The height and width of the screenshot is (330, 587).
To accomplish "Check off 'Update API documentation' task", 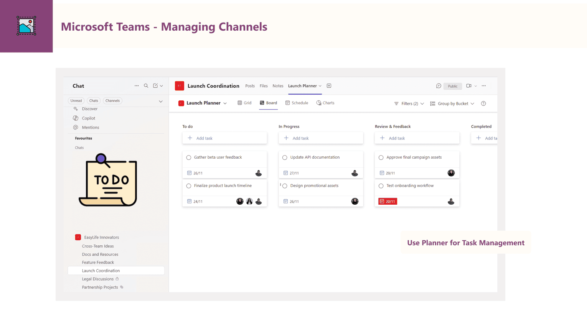I will click(x=284, y=157).
